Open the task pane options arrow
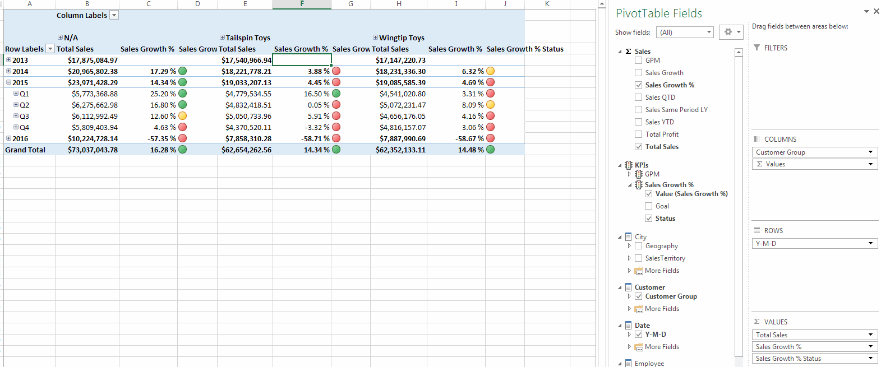Screen dimensions: 881x367 pos(866,11)
